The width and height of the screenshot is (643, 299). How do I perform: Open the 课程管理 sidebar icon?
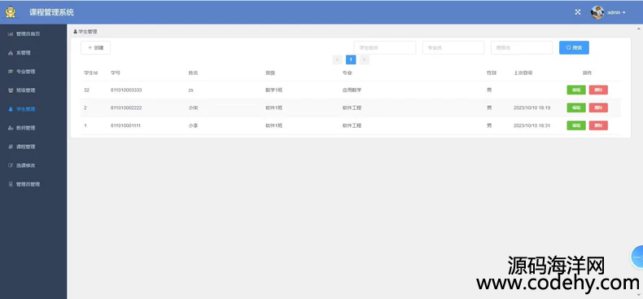(11, 147)
